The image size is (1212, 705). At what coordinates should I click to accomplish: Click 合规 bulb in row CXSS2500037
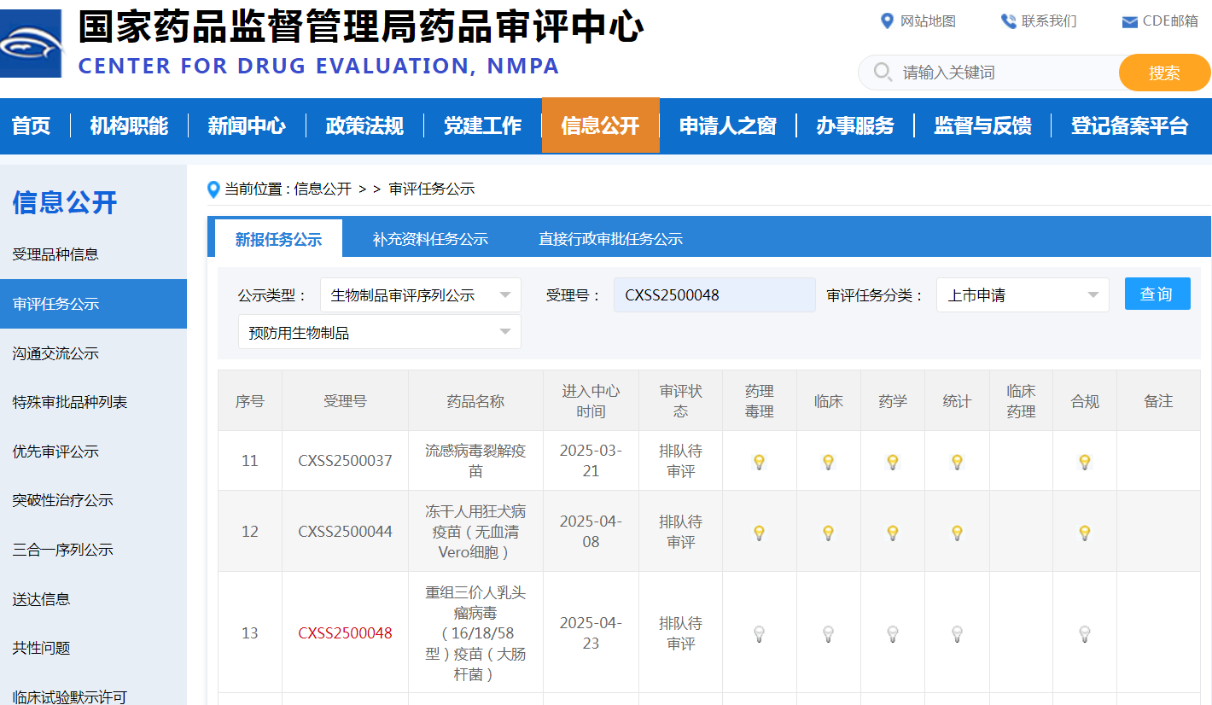click(x=1085, y=462)
